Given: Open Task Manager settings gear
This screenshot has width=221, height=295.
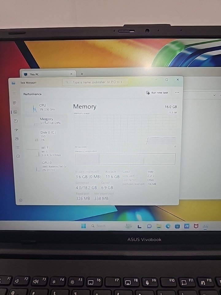Looking at the screenshot, I should (21, 200).
